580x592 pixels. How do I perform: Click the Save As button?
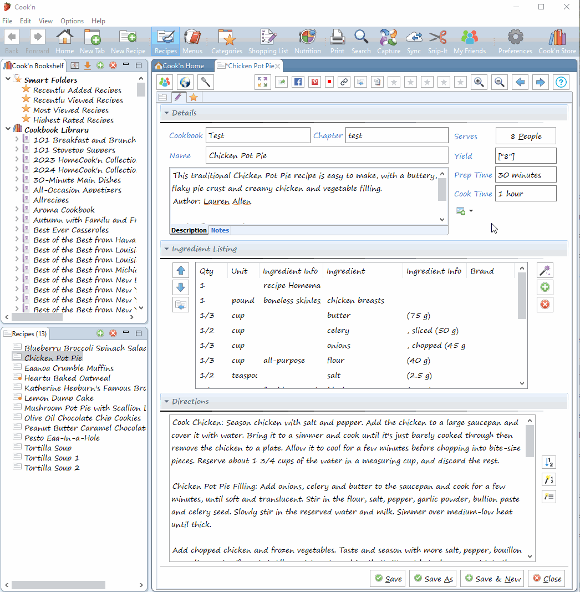pos(433,579)
